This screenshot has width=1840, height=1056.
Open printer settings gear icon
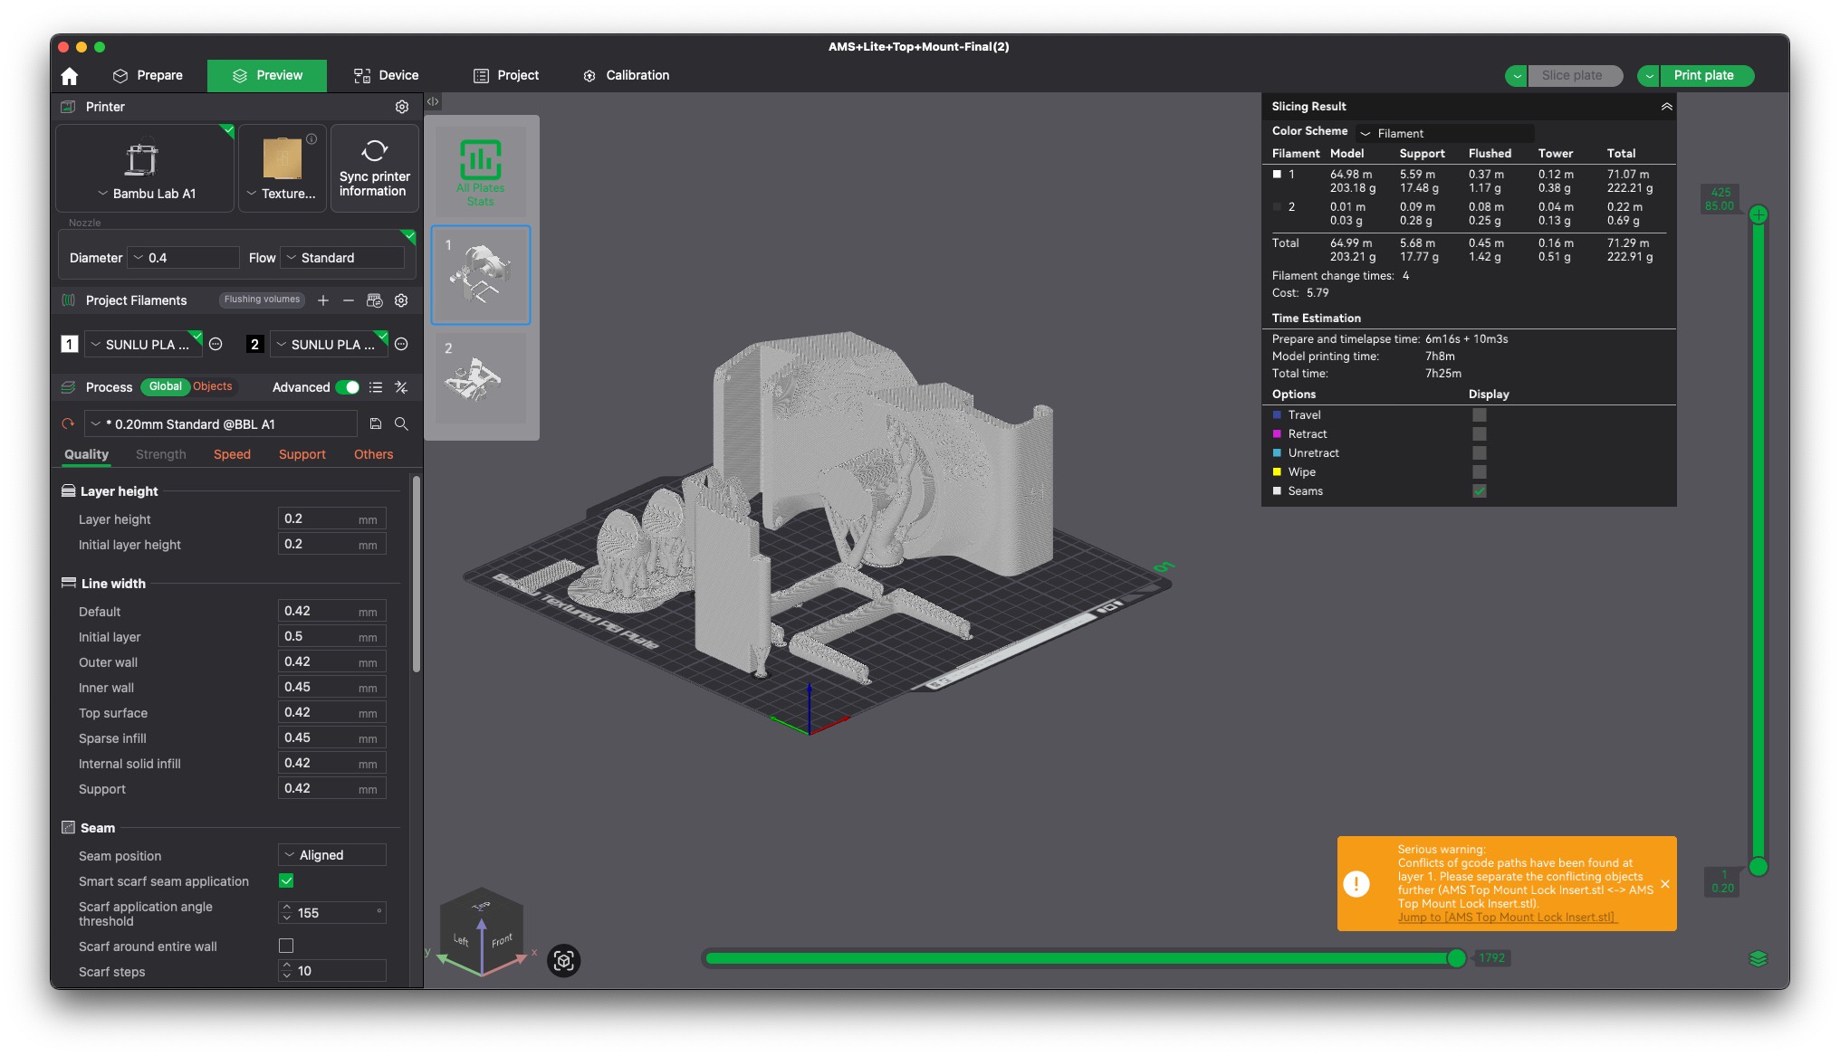(402, 107)
